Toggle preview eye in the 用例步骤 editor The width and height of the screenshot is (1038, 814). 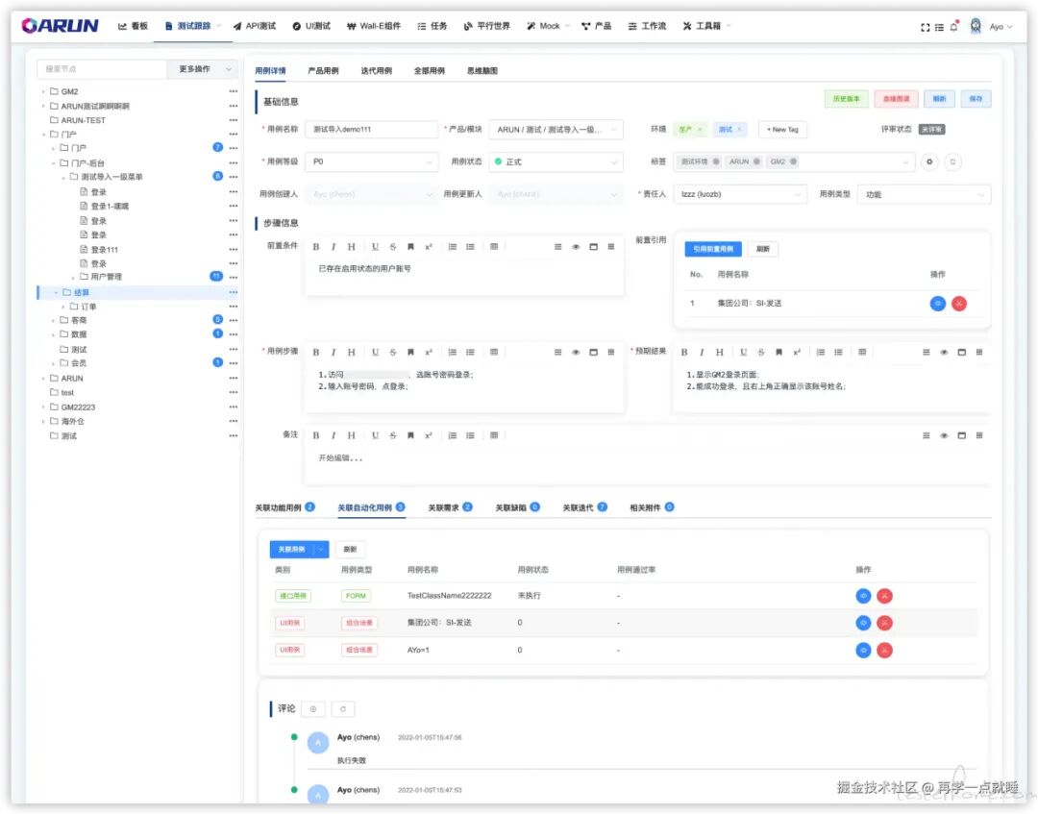[576, 352]
